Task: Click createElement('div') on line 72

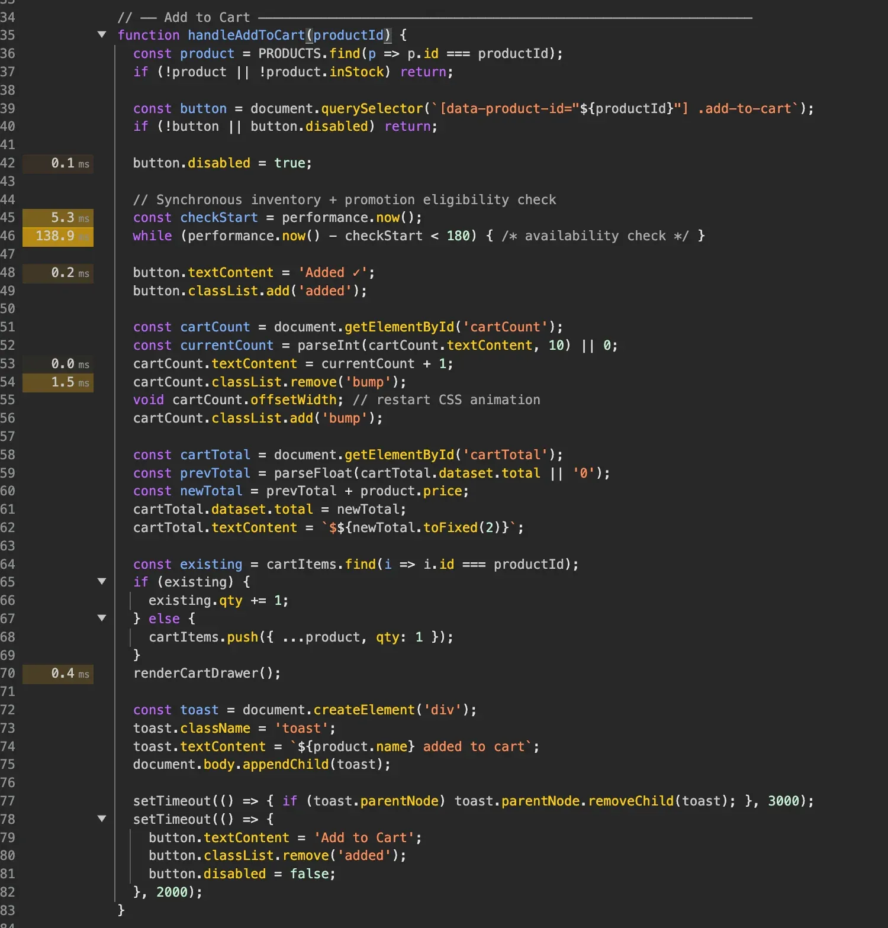Action: tap(391, 710)
